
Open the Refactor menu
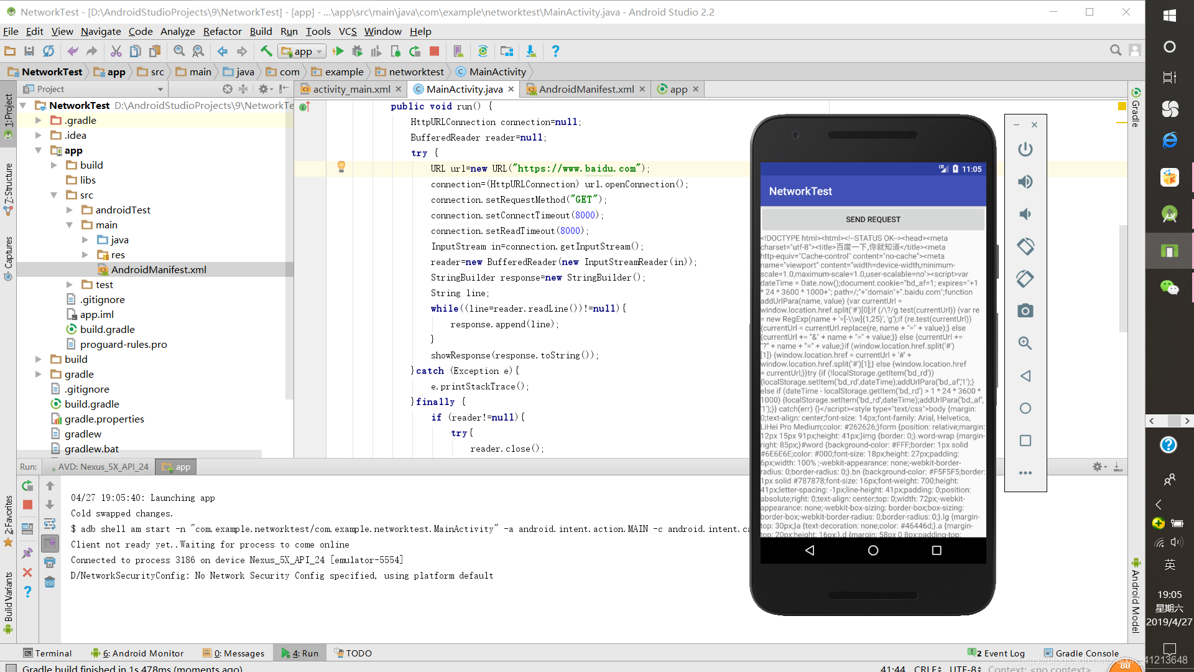tap(222, 31)
